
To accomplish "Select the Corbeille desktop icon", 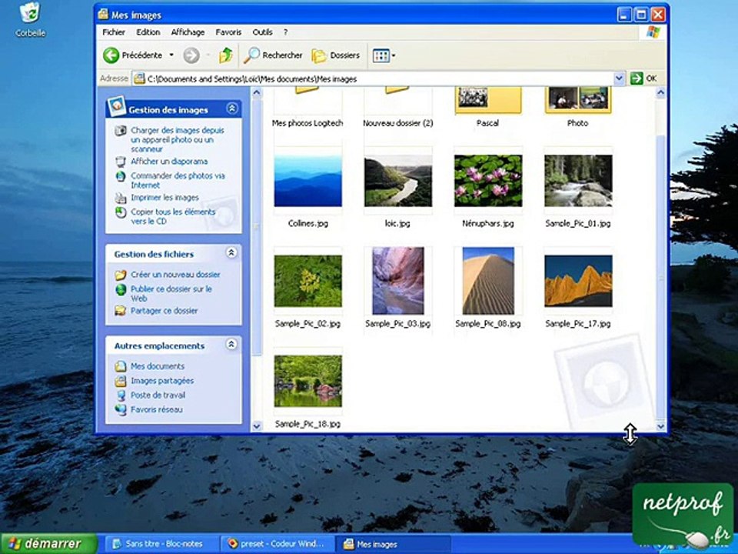I will 30,20.
